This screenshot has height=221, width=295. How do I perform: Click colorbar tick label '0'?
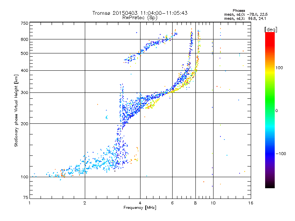[277, 111]
